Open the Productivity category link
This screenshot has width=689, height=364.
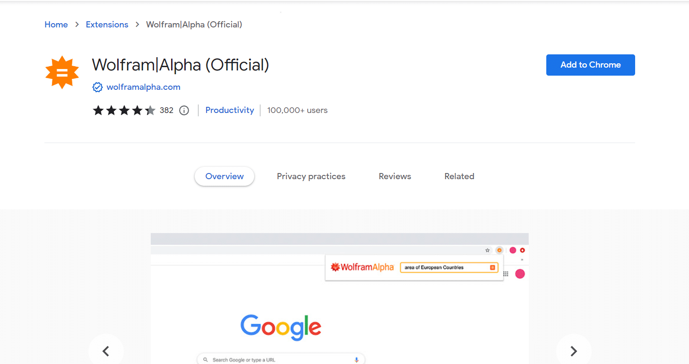point(230,110)
